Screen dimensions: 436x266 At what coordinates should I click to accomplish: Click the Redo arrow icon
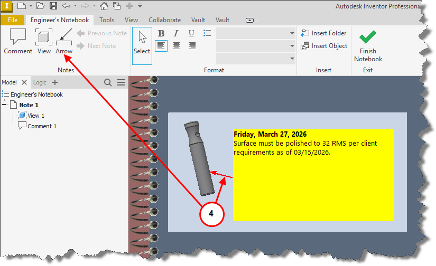click(85, 6)
